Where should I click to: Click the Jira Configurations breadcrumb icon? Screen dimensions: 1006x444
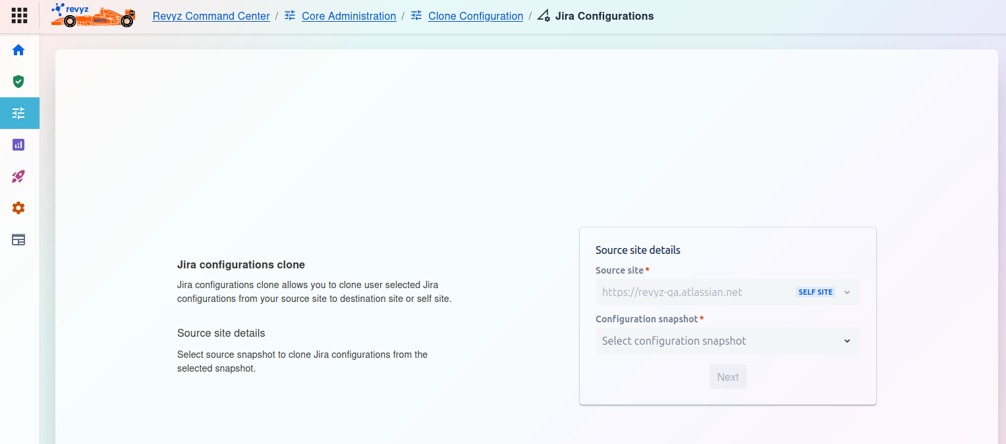(x=544, y=16)
